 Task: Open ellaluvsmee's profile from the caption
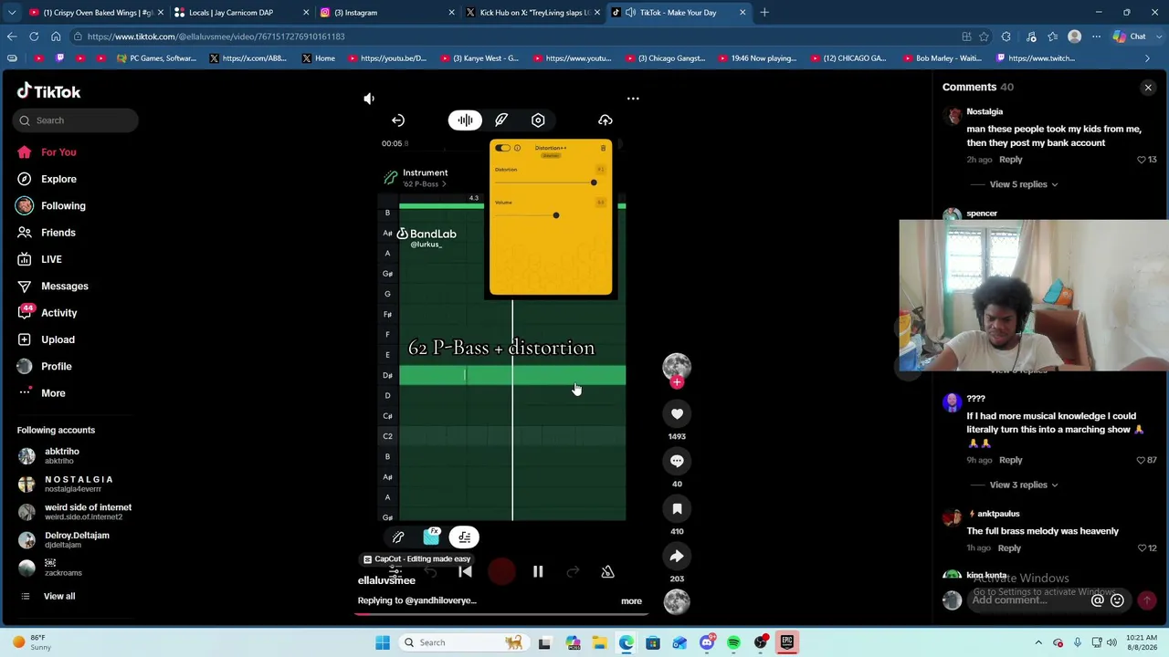[x=386, y=580]
